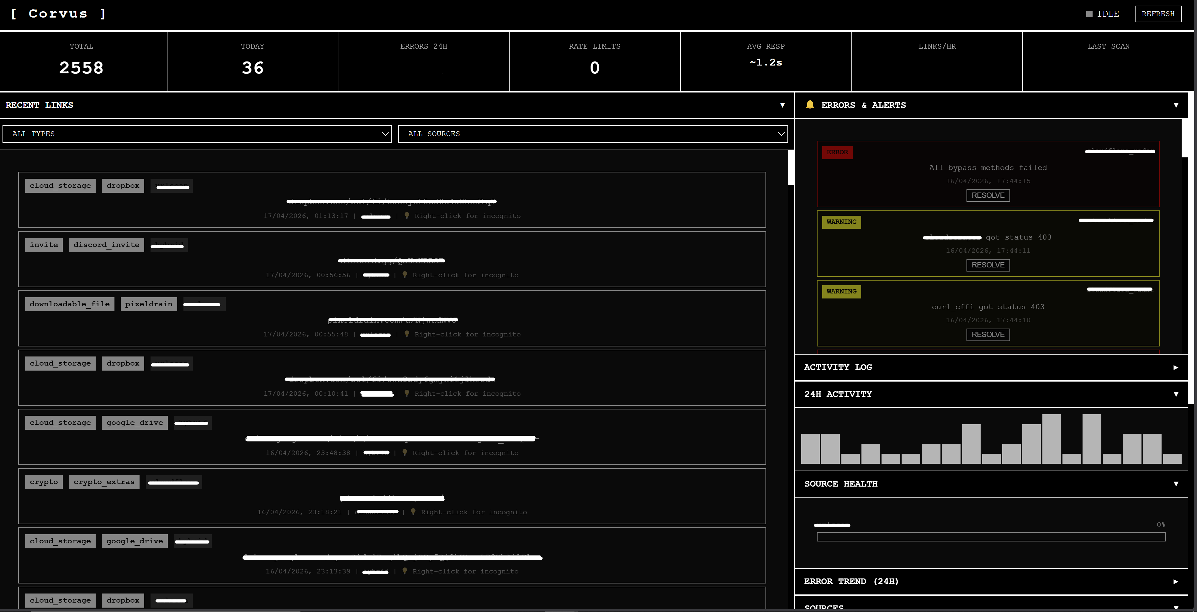
Task: Click the Errors & Alerts panel scrollbar thumb
Action: [x=1184, y=138]
